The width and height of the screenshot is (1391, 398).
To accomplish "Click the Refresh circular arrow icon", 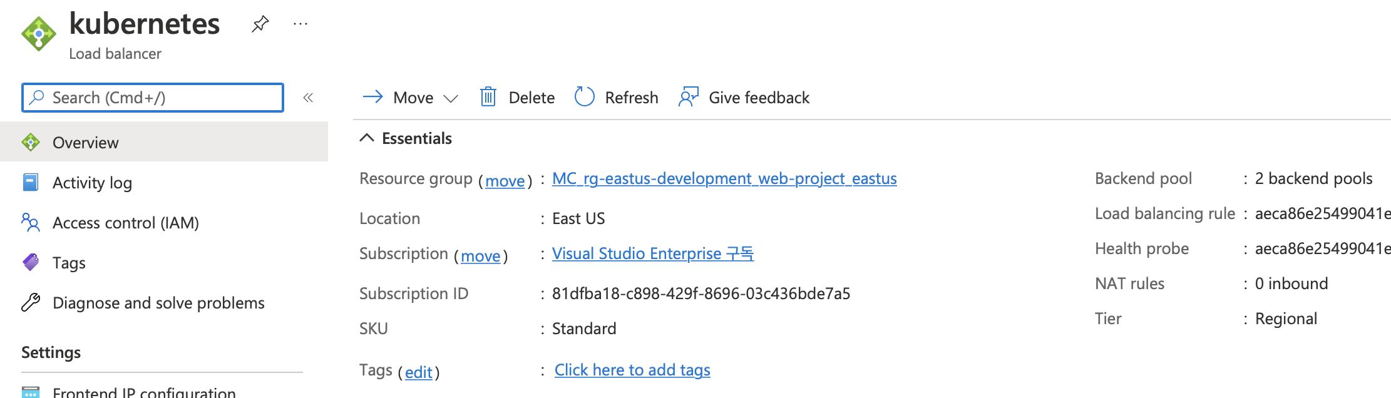I will pos(585,96).
